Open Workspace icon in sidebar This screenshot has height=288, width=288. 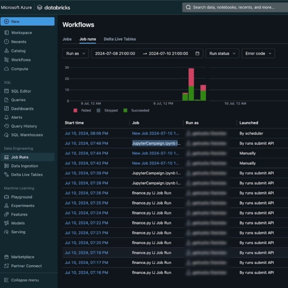[6, 33]
